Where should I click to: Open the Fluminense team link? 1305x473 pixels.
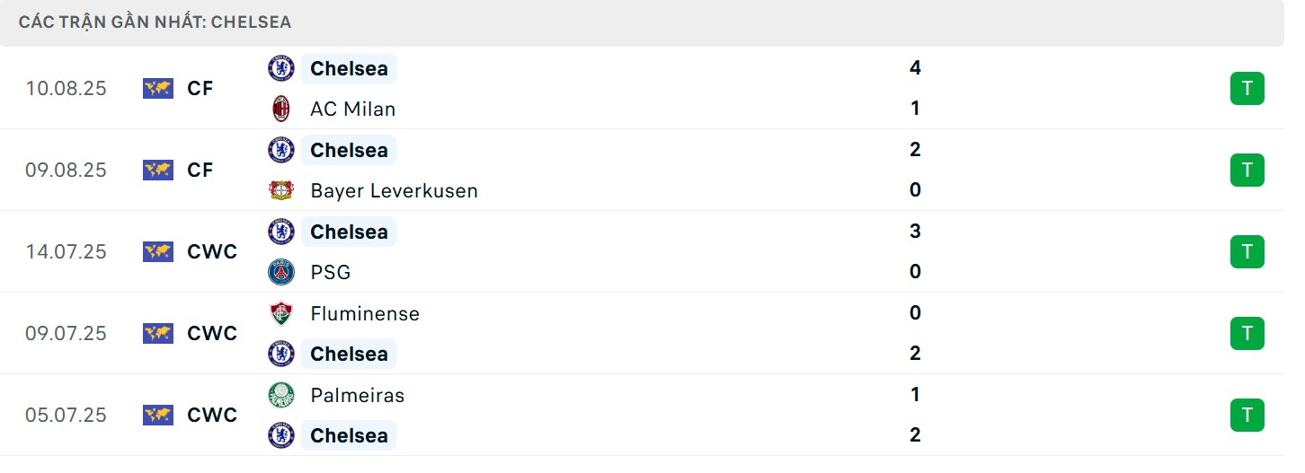click(364, 313)
